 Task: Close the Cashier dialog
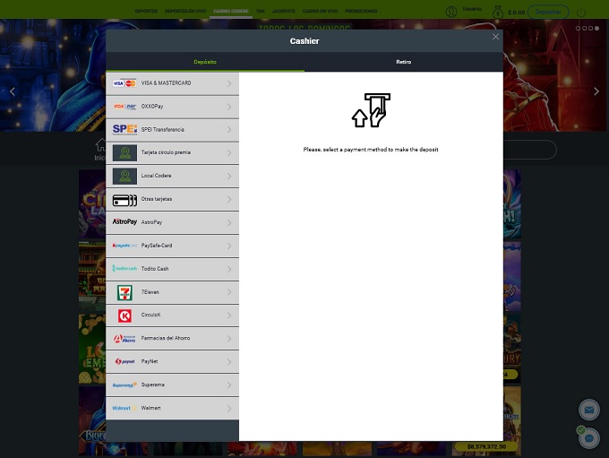click(495, 37)
